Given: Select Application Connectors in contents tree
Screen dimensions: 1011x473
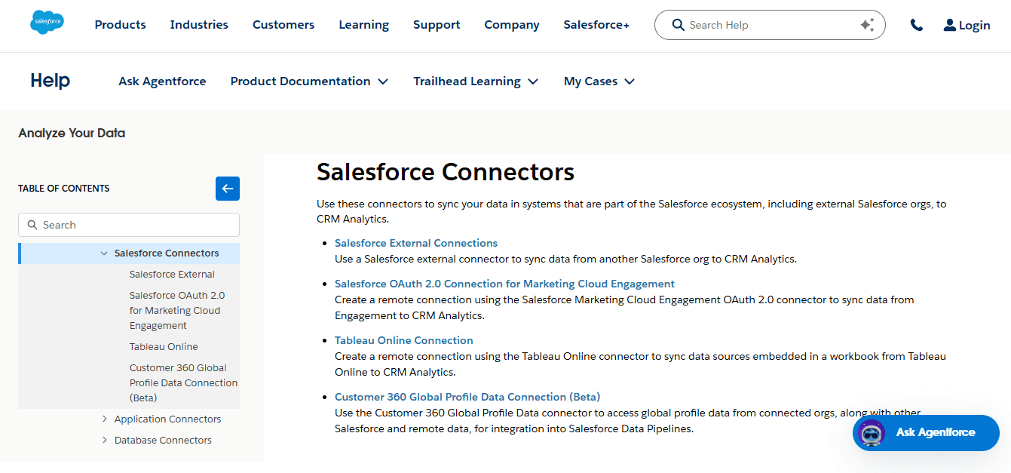Looking at the screenshot, I should click(167, 419).
